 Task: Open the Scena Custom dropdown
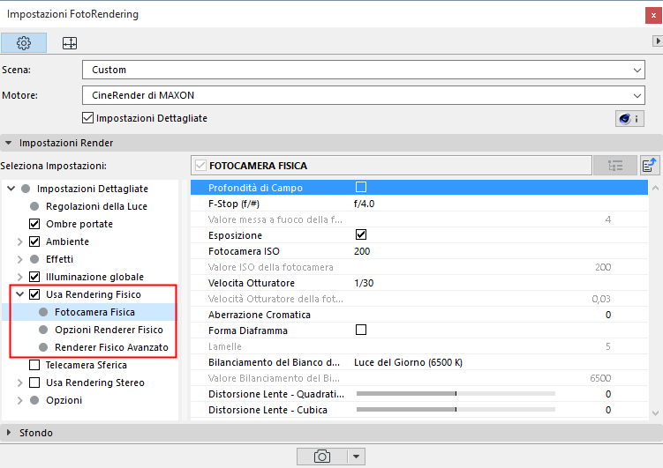click(363, 70)
